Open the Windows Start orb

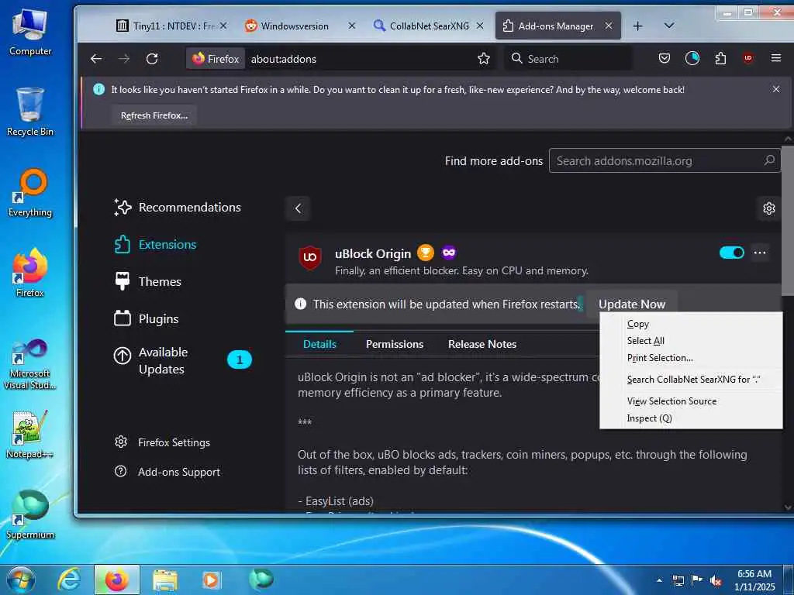point(21,580)
